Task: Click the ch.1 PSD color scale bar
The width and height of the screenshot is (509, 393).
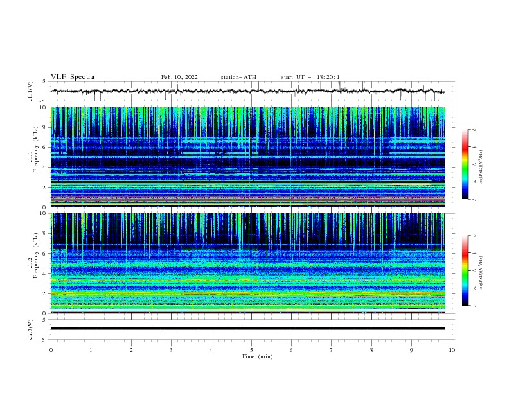Action: point(465,164)
